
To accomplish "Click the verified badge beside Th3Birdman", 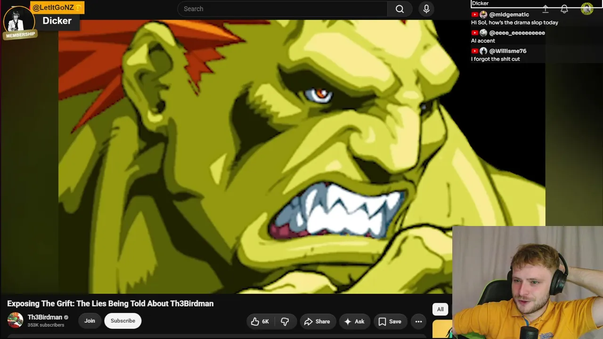I will pyautogui.click(x=66, y=317).
